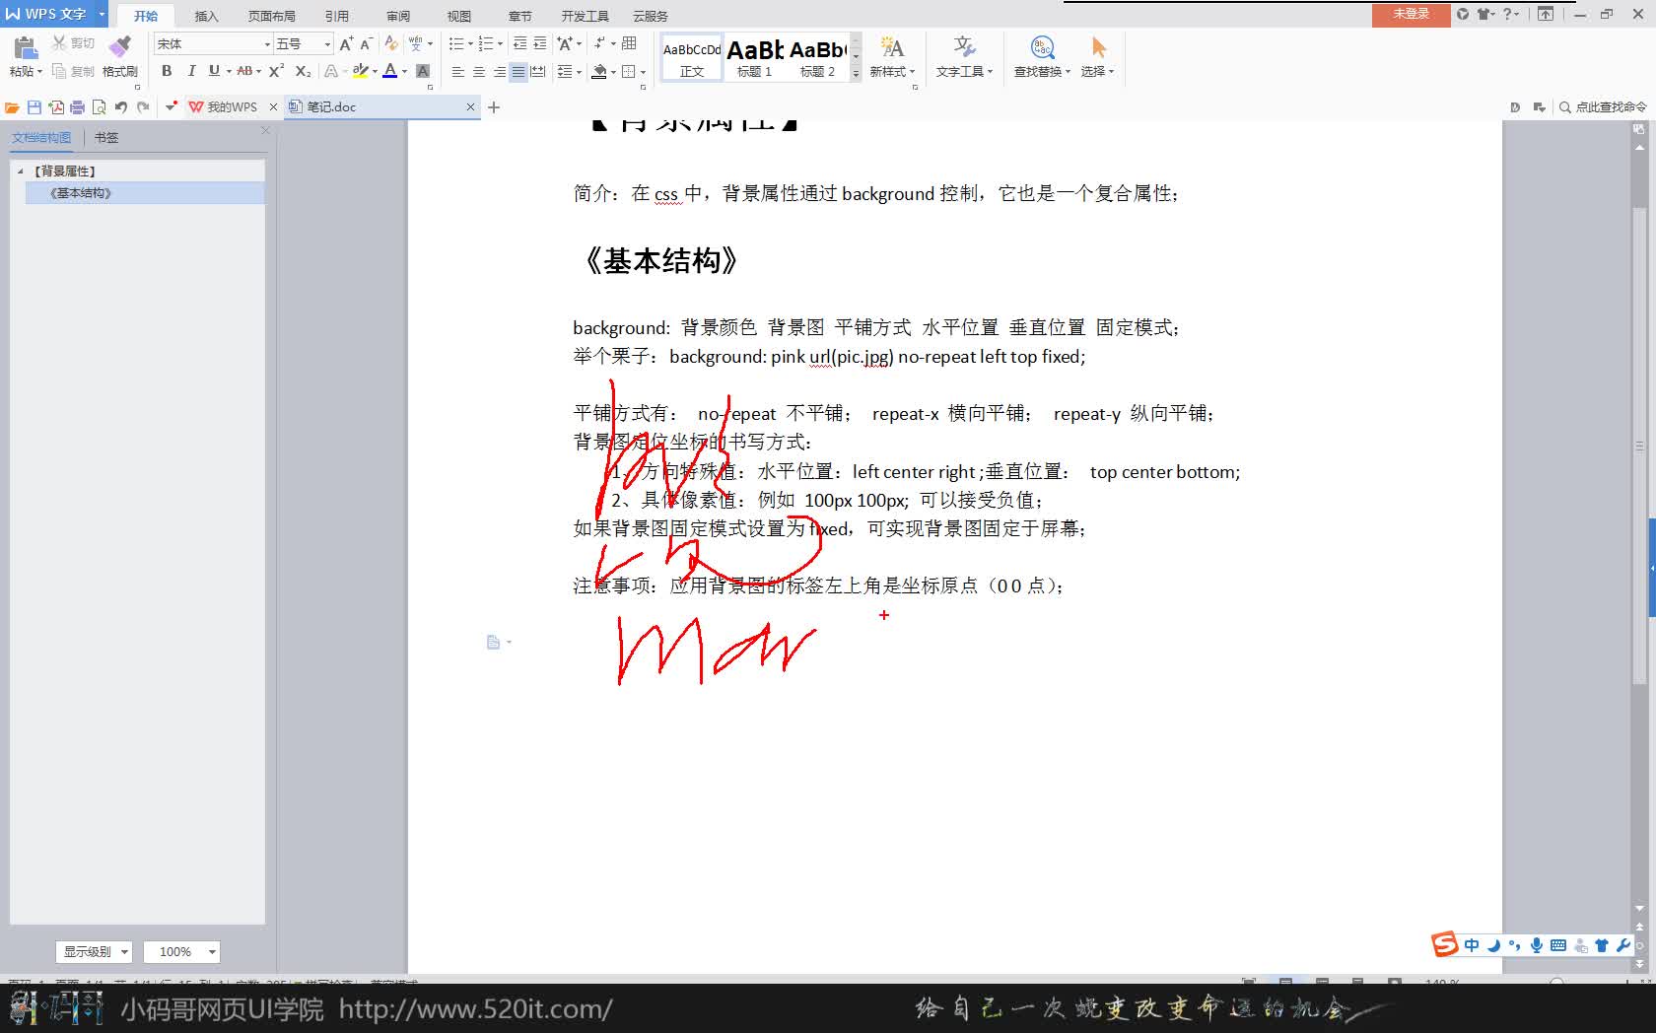Click the Sogou input method S logo
Screen dimensions: 1656x1033
[1444, 944]
